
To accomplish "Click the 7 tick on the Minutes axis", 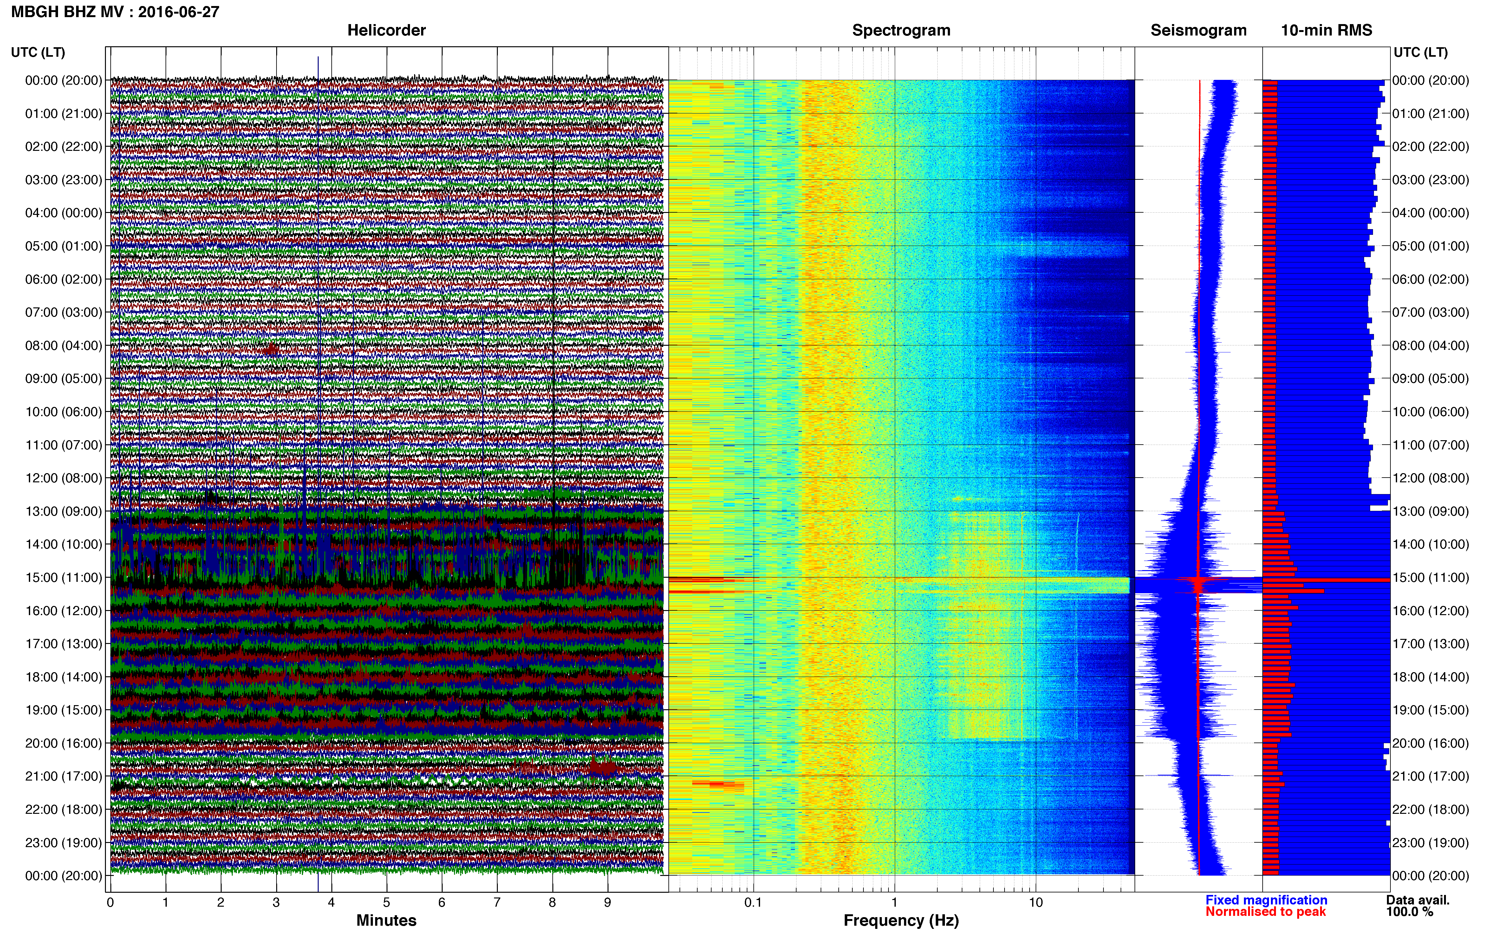I will 497,902.
